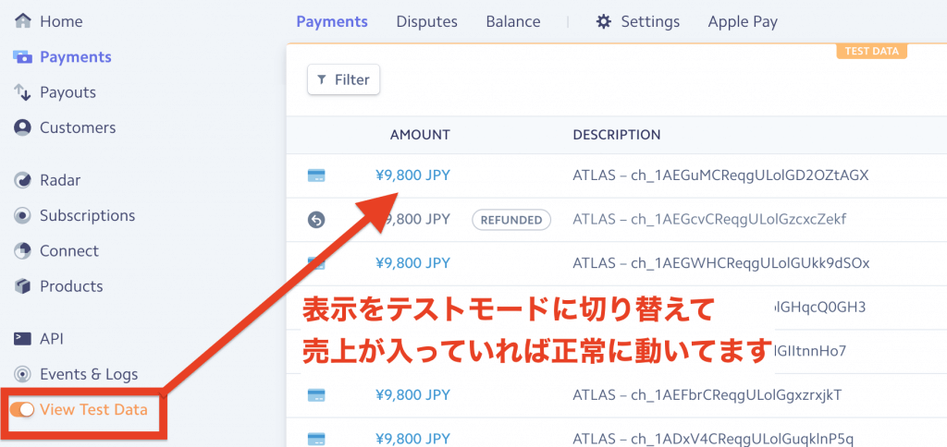
Task: Click description ATLAS – ch_1AEGuMCReqgULolGD2OZtAGX
Action: (720, 175)
